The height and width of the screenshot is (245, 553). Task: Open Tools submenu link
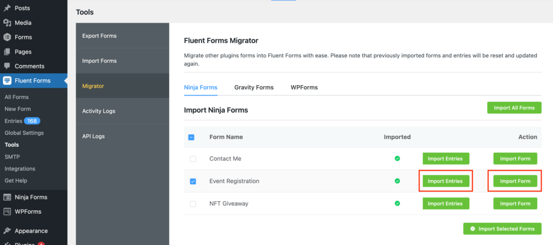tap(12, 145)
